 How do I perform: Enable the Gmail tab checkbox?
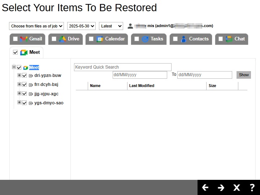[x=15, y=39]
